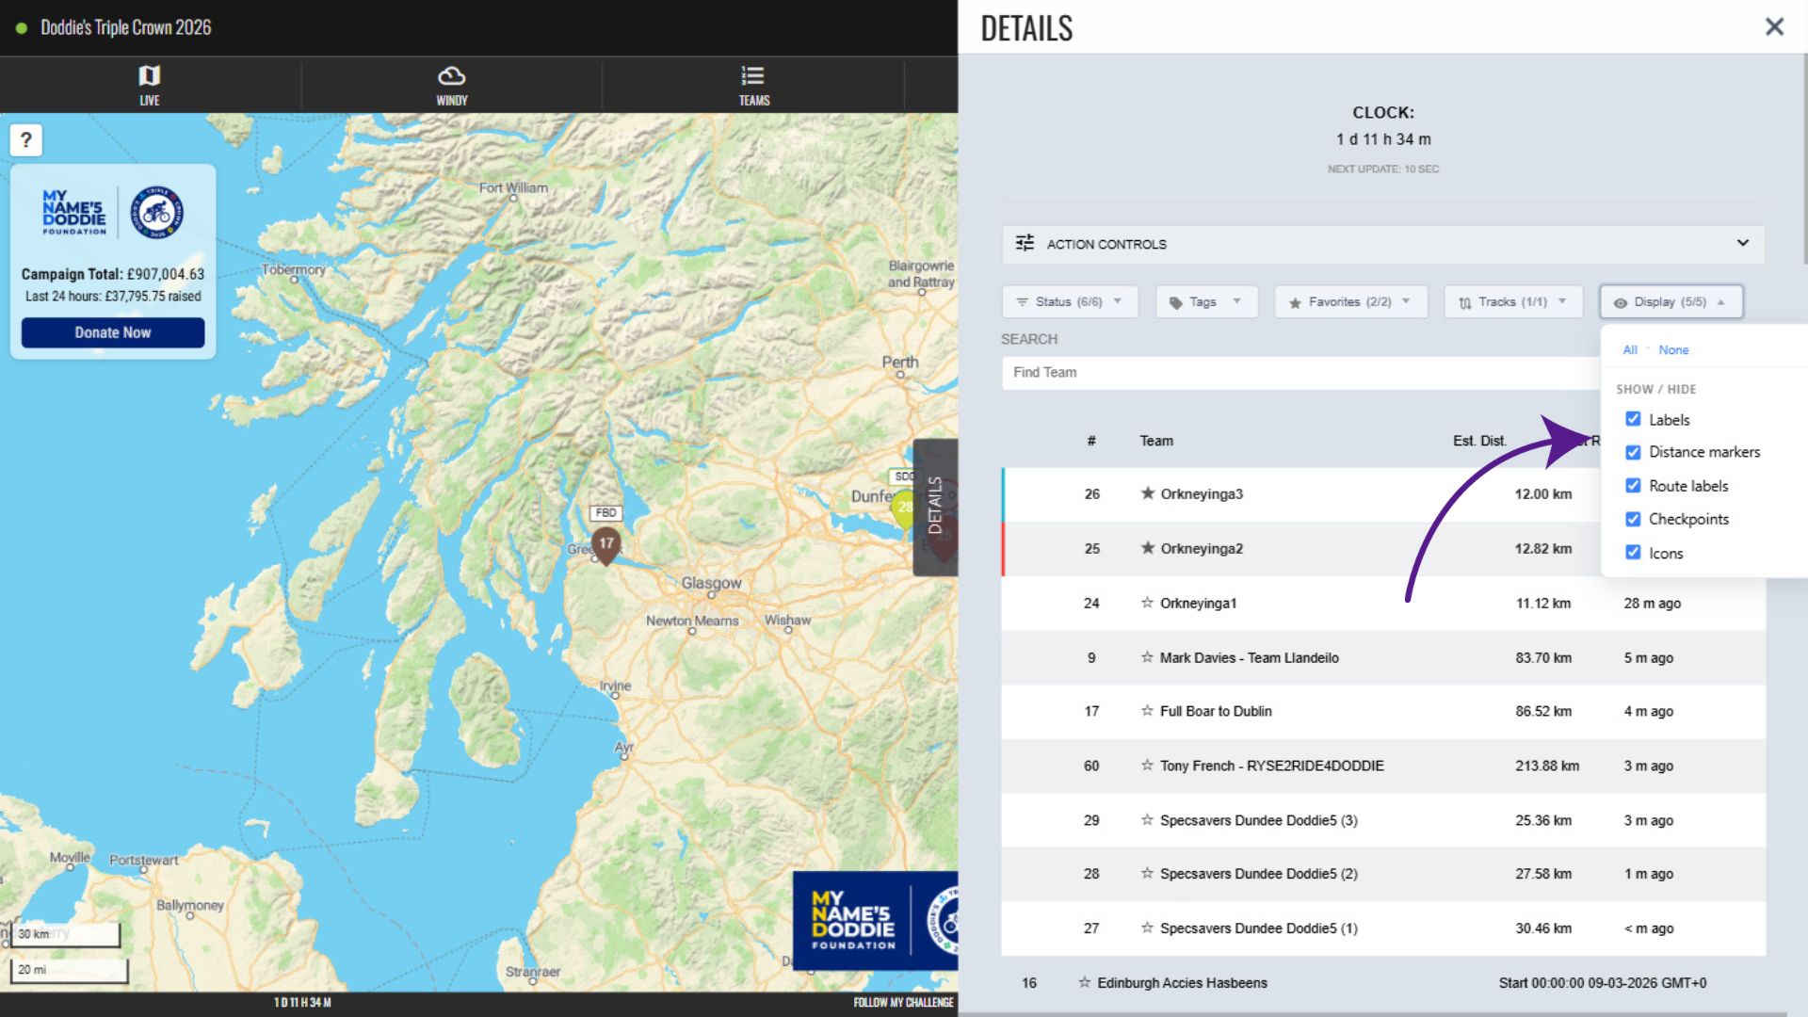Viewport: 1808px width, 1017px height.
Task: Close the Details panel
Action: pos(1774,26)
